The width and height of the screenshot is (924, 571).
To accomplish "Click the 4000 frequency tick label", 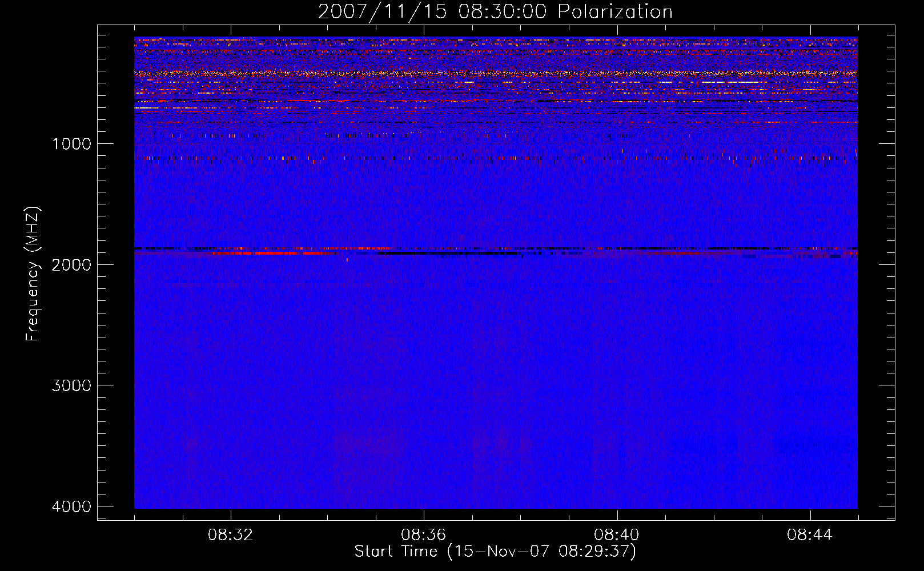I will 72,506.
